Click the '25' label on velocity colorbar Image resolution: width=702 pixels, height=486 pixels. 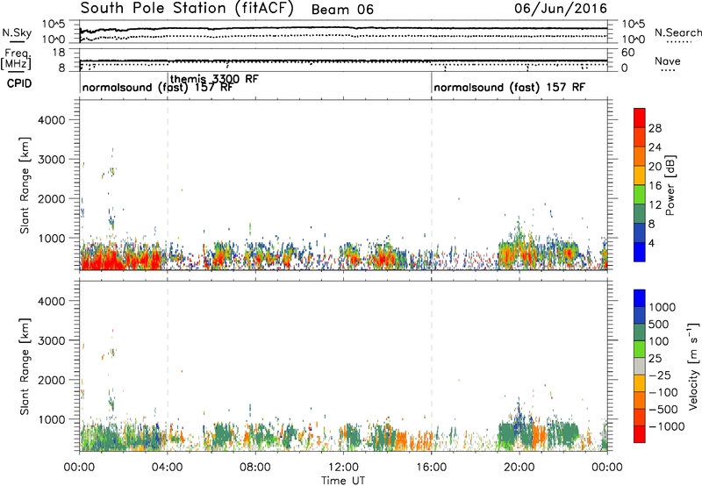tap(655, 359)
